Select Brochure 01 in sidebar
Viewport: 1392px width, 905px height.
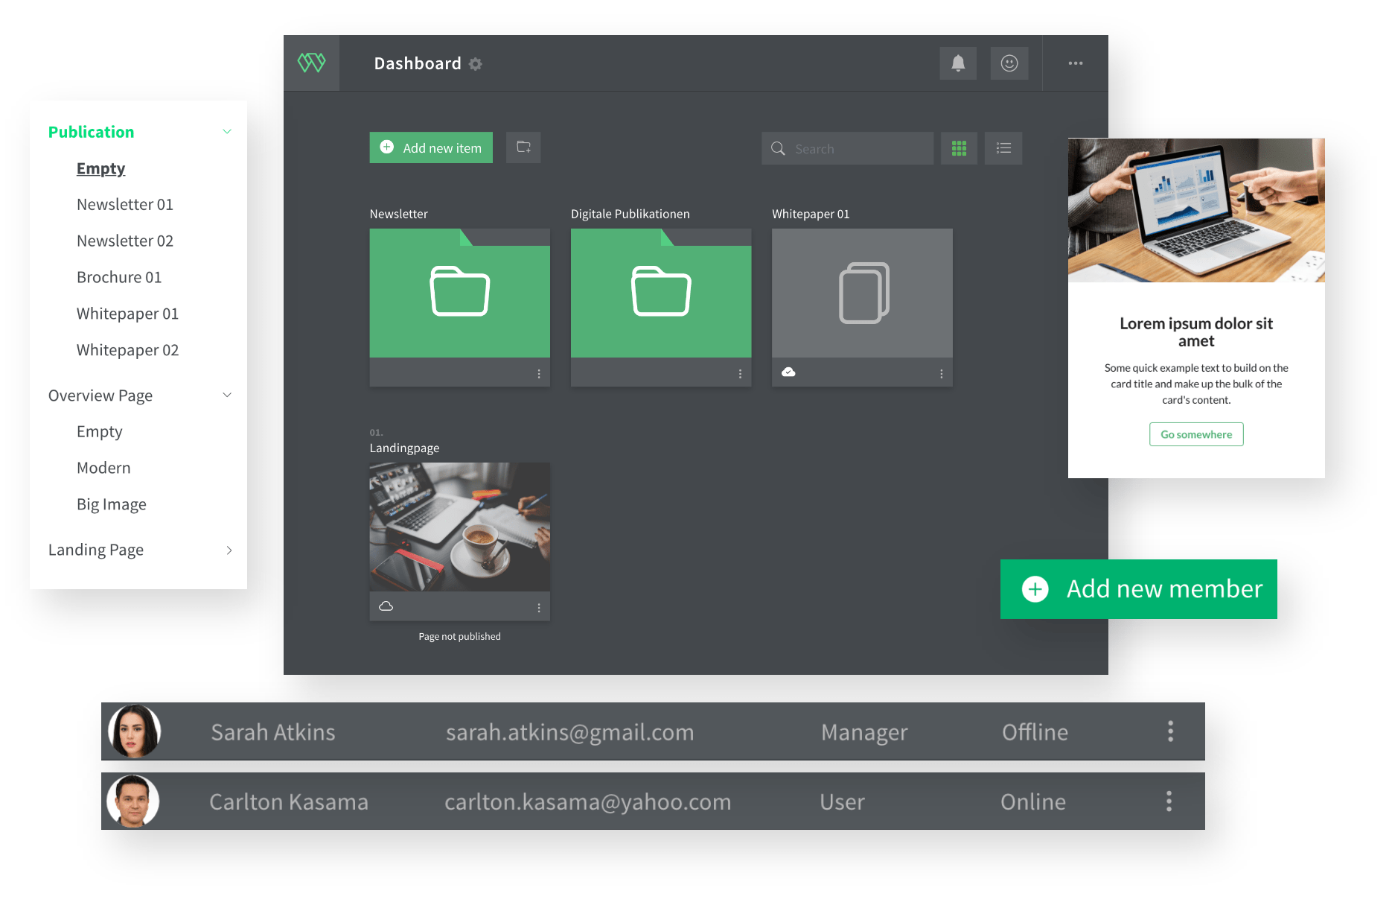[x=119, y=277]
